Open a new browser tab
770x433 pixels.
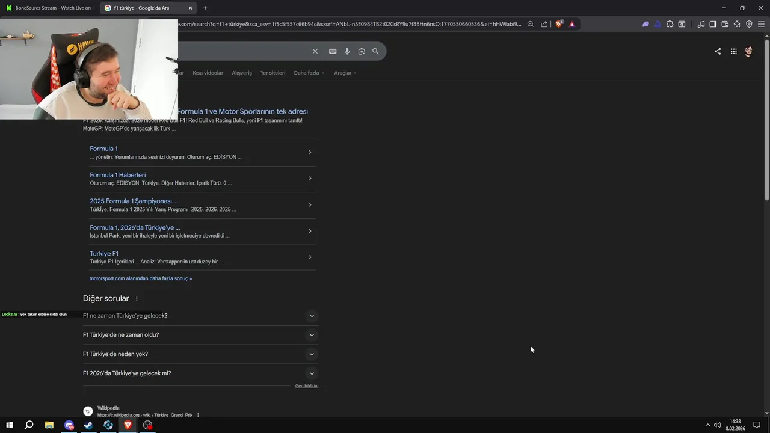[205, 8]
